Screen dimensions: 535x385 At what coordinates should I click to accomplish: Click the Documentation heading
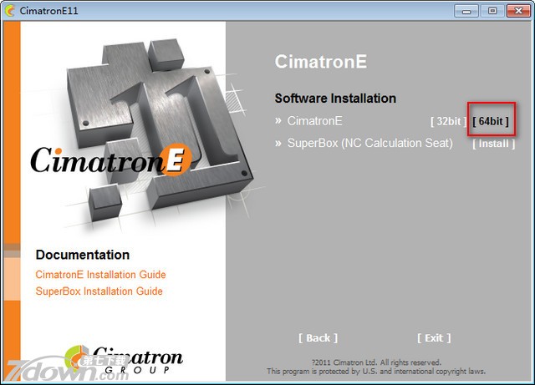[83, 255]
